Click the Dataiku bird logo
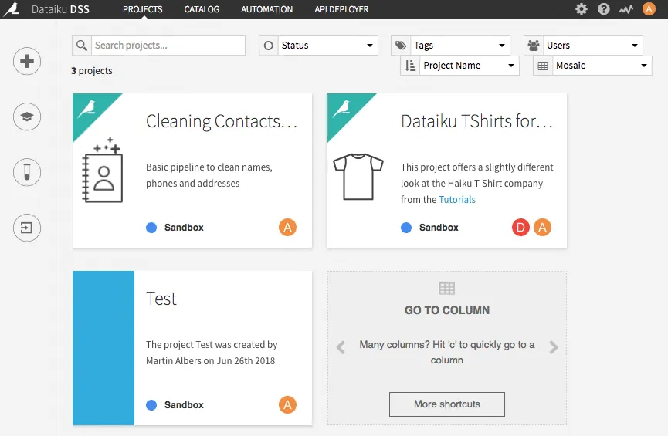668x436 pixels. click(12, 9)
